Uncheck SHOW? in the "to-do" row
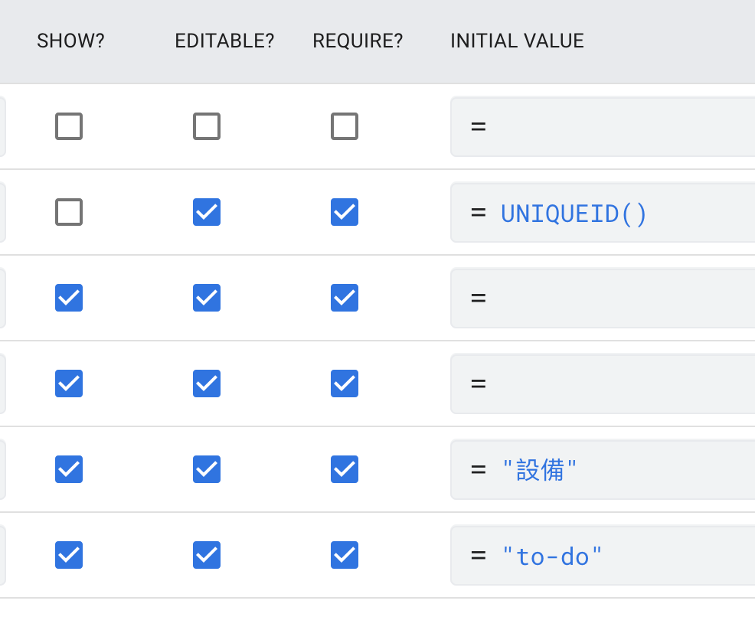The width and height of the screenshot is (755, 643). click(69, 555)
